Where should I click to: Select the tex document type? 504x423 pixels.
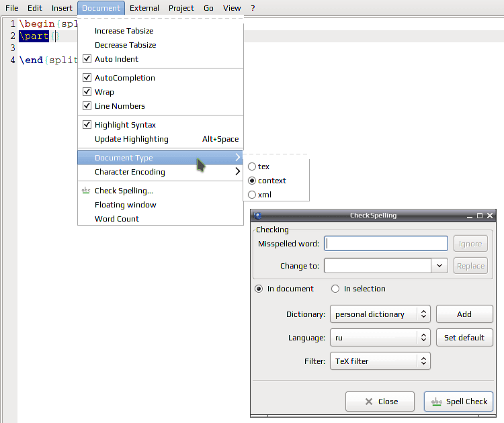pyautogui.click(x=252, y=167)
